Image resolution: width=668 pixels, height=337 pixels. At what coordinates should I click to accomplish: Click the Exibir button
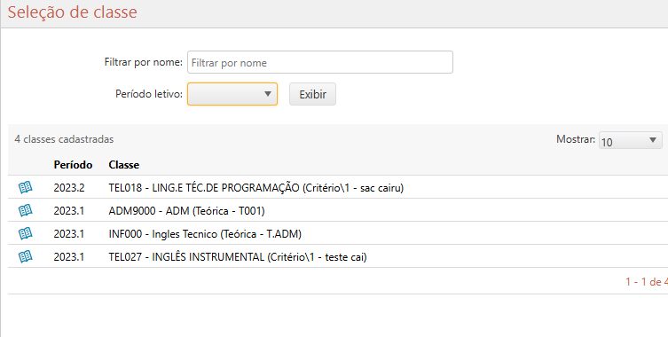point(312,94)
